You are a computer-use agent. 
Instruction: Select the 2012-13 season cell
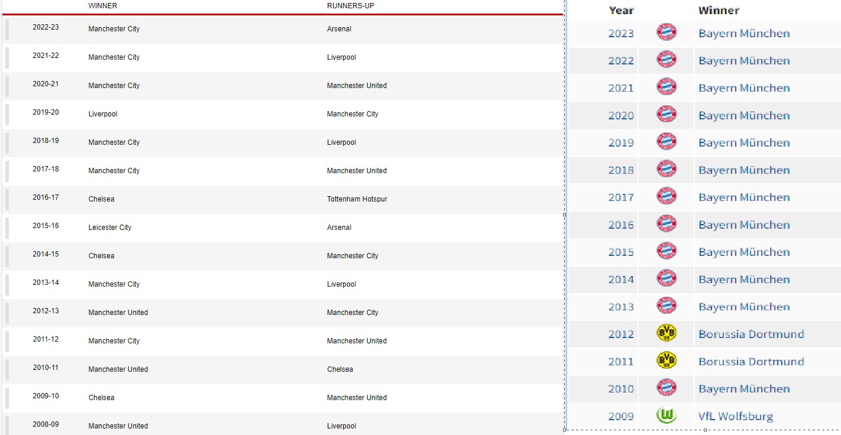(x=46, y=311)
